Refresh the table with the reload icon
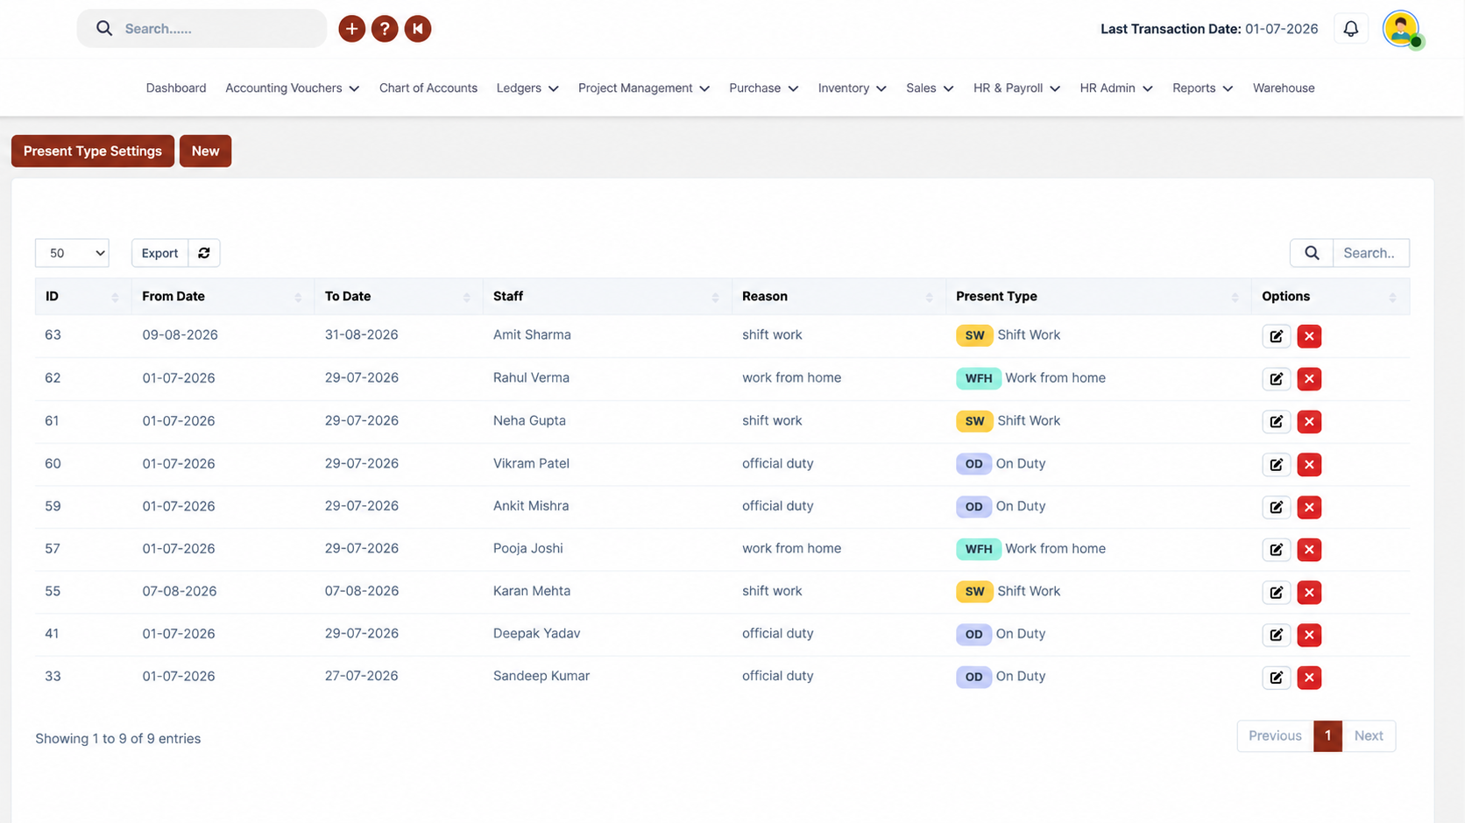The height and width of the screenshot is (823, 1465). 204,253
